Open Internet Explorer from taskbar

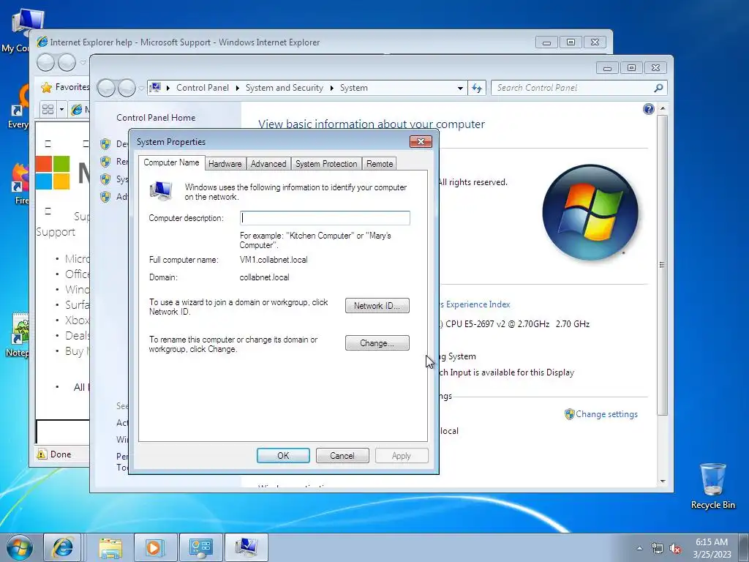[63, 547]
